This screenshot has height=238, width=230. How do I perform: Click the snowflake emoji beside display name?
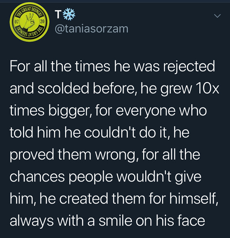pos(69,14)
